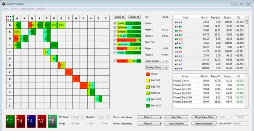
Task: Click the Generate Boards button
Action: (x=204, y=123)
